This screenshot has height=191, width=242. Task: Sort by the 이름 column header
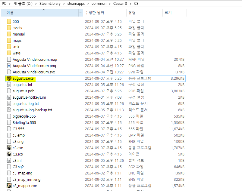tap(40, 13)
